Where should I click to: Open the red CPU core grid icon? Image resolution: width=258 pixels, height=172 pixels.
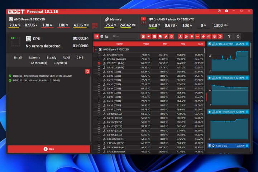[x=95, y=25]
